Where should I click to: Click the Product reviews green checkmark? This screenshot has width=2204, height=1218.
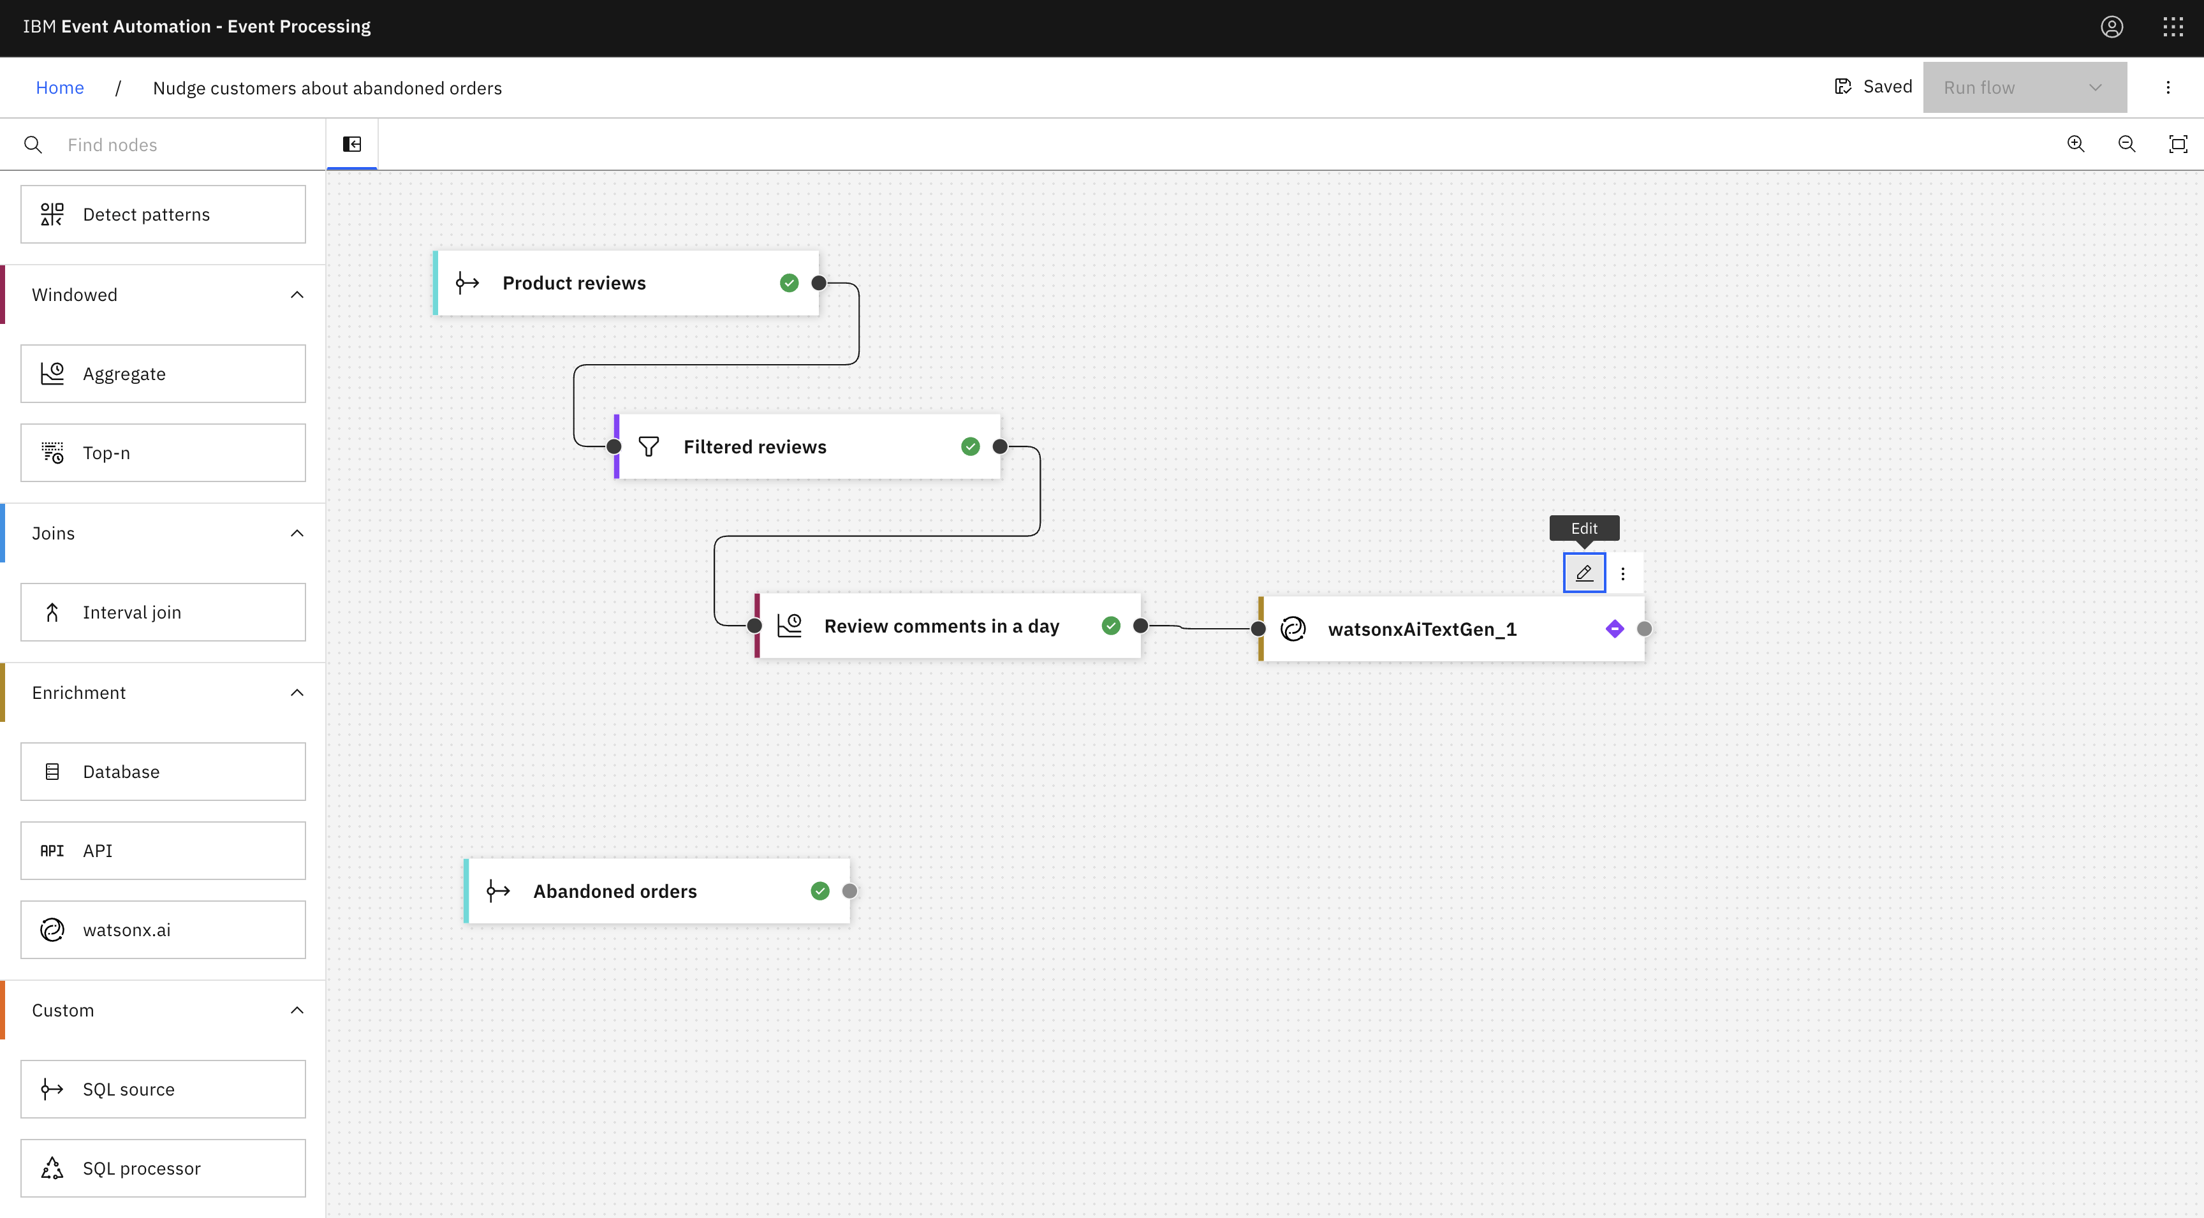point(789,283)
